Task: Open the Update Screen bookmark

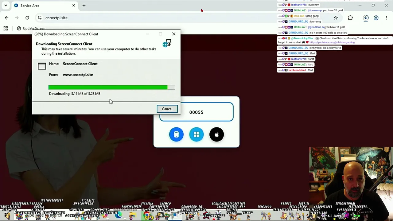Action: tap(31, 29)
